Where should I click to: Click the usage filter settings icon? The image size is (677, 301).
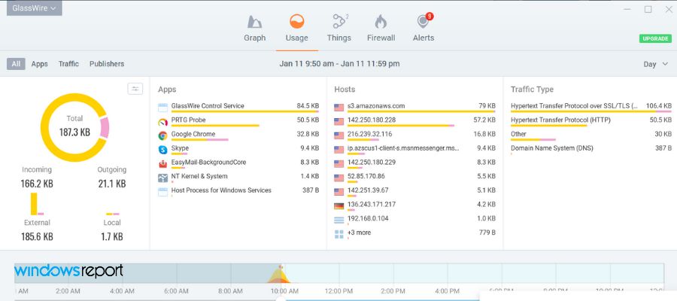[135, 89]
